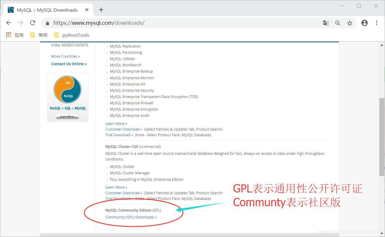Open the apps grid shortcut in bookmarks bar

tap(9, 35)
